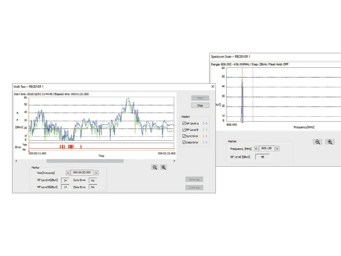This screenshot has width=341, height=256.
Task: Close the Walk Test window
Action: pyautogui.click(x=213, y=86)
